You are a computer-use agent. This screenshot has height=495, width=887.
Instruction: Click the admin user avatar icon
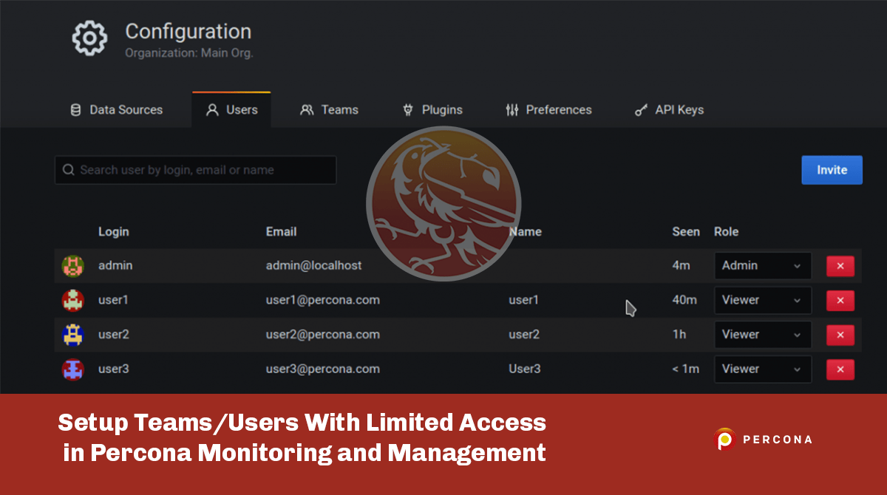[72, 266]
